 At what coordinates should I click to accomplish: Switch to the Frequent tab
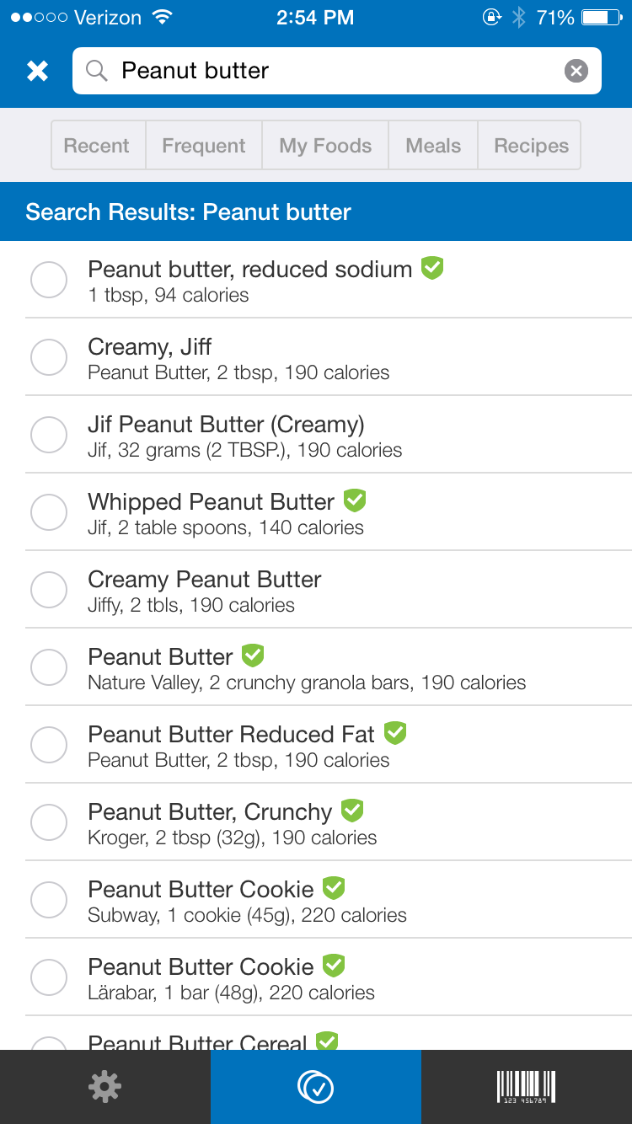[204, 146]
